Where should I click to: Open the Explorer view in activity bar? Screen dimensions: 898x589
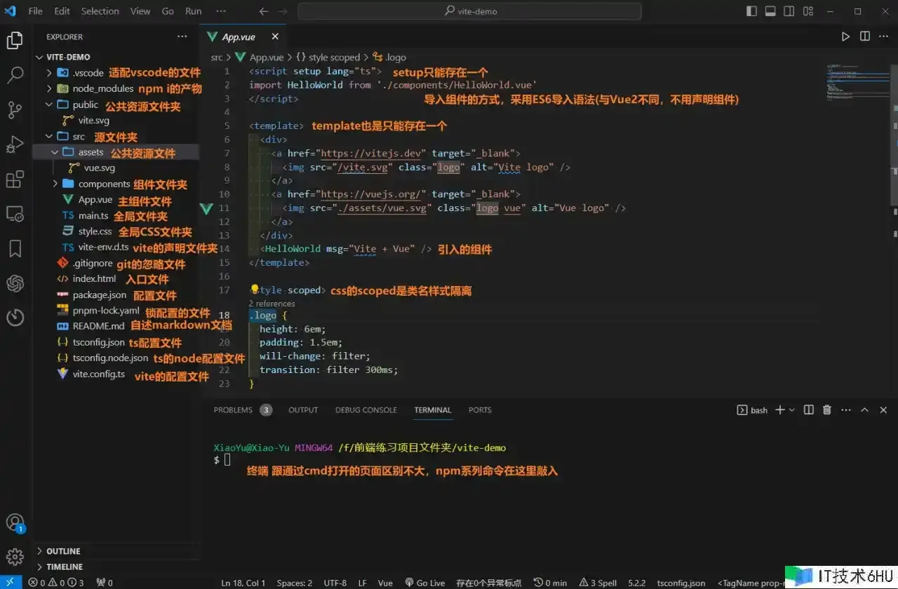tap(15, 41)
